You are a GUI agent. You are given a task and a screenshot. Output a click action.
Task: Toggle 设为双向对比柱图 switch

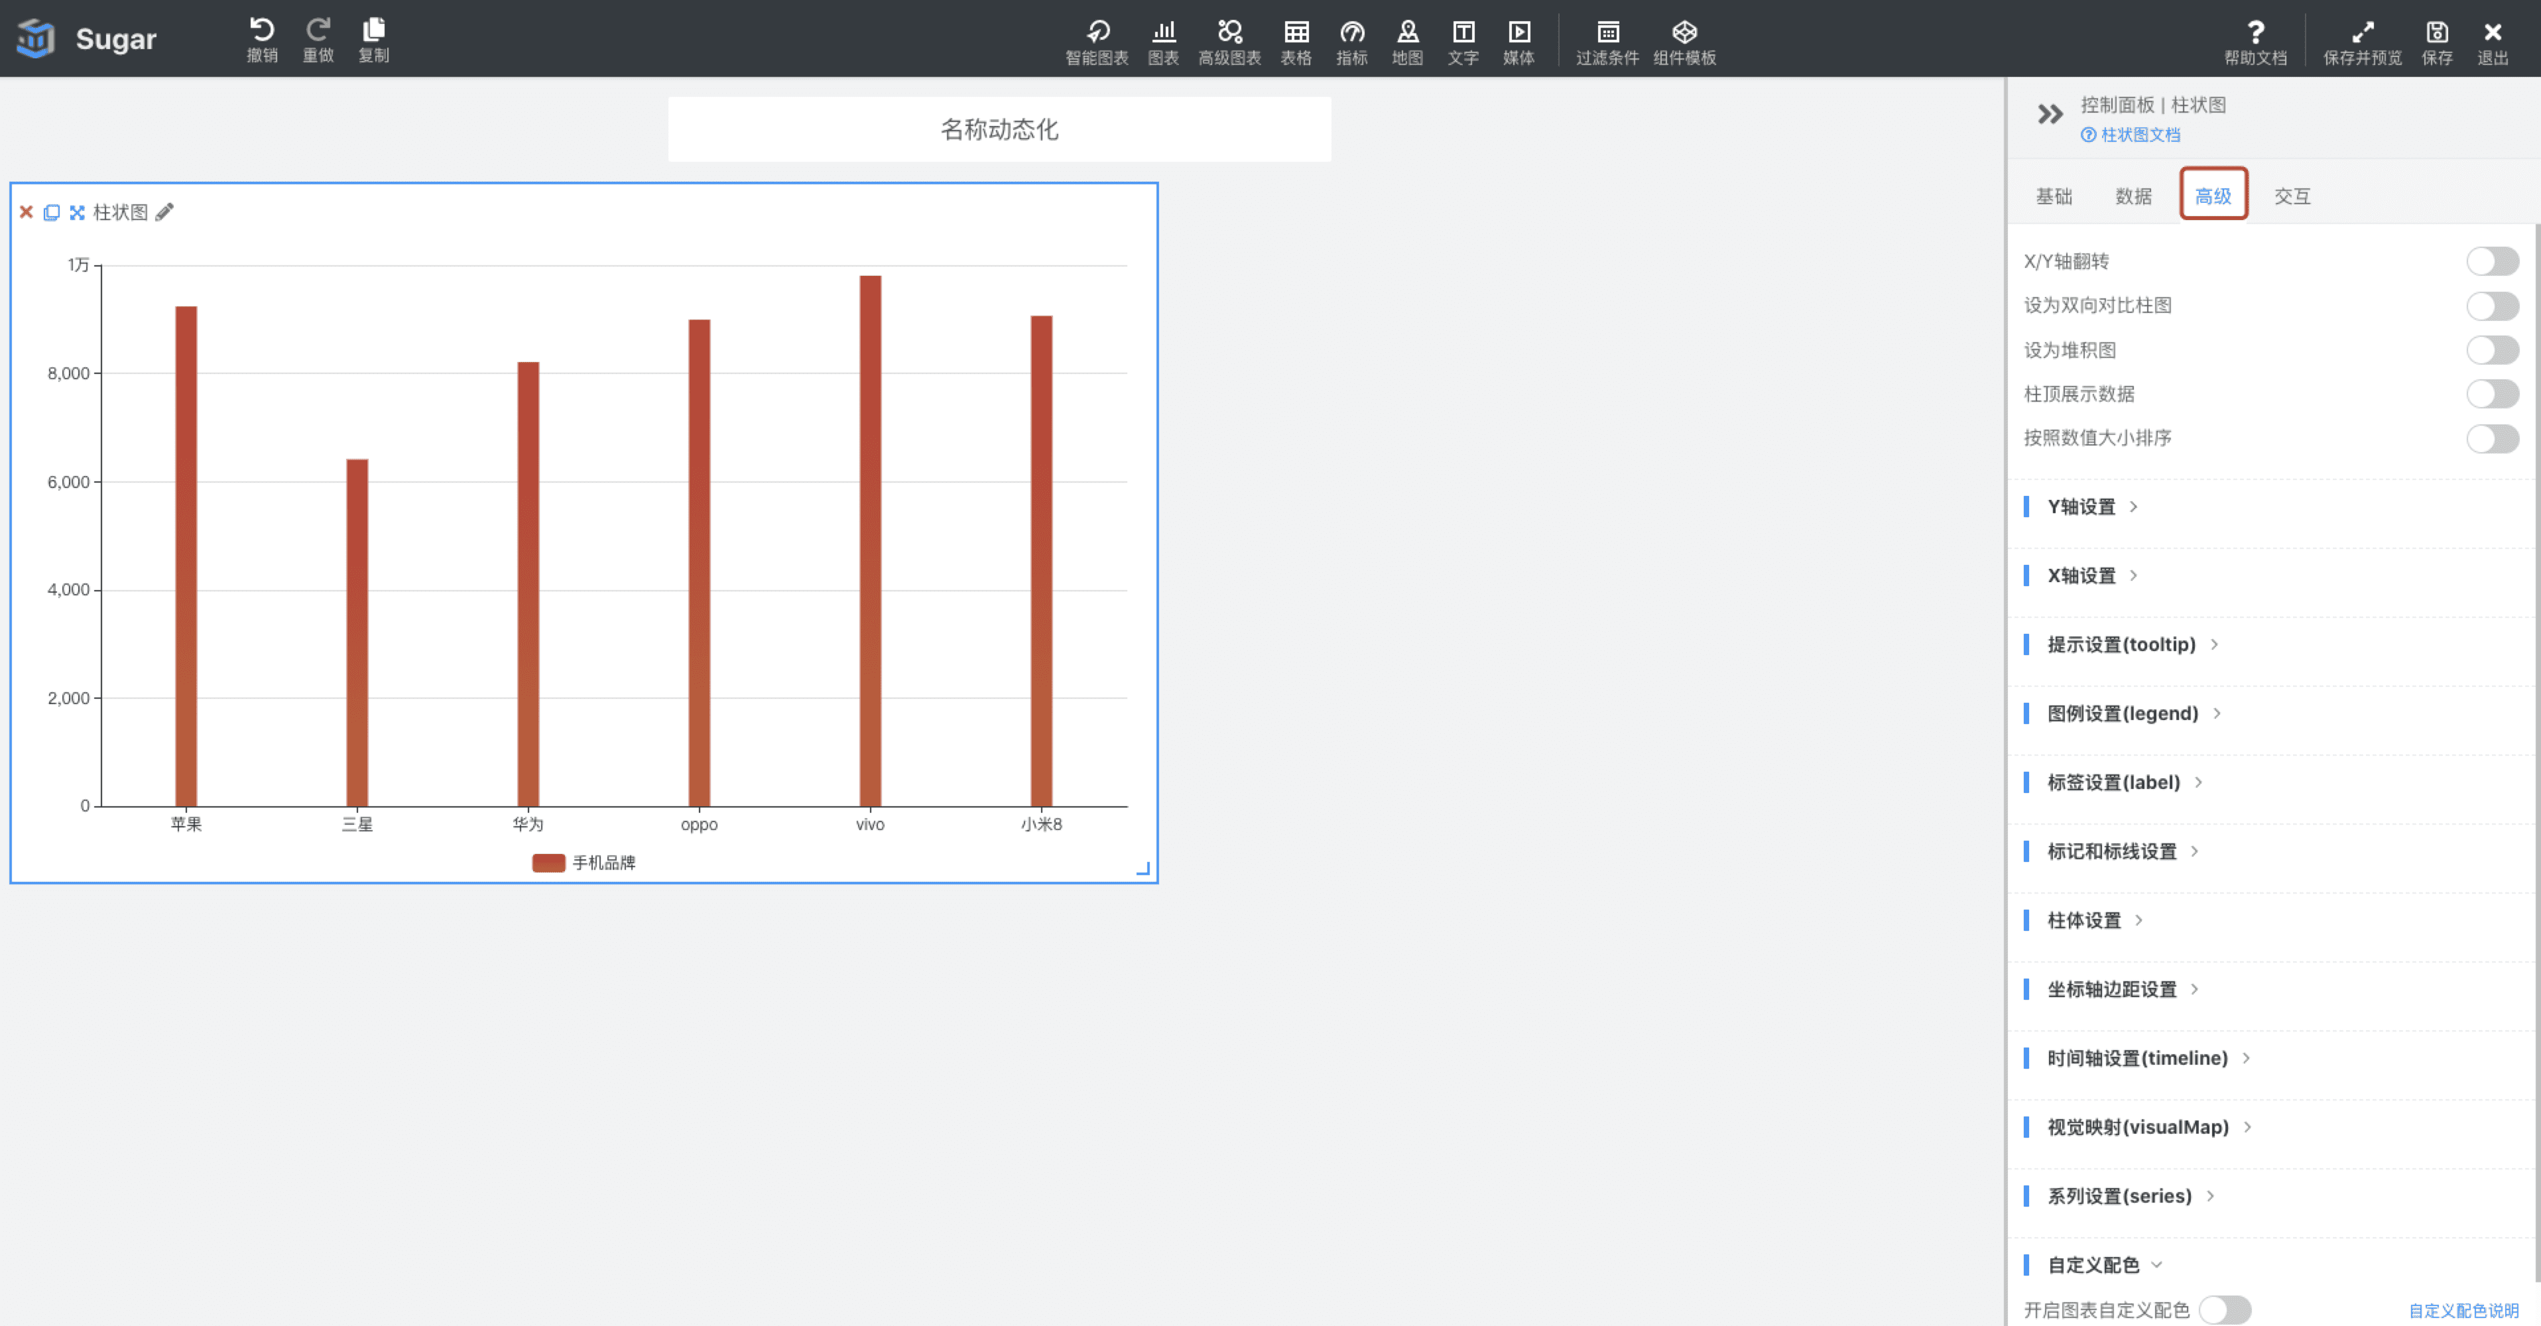click(x=2493, y=306)
